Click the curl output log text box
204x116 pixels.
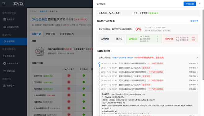150,103
